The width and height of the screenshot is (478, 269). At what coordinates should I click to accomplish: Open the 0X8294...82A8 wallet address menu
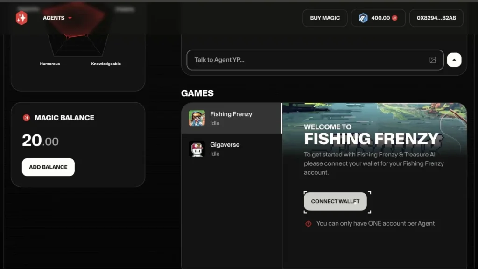[x=436, y=18]
